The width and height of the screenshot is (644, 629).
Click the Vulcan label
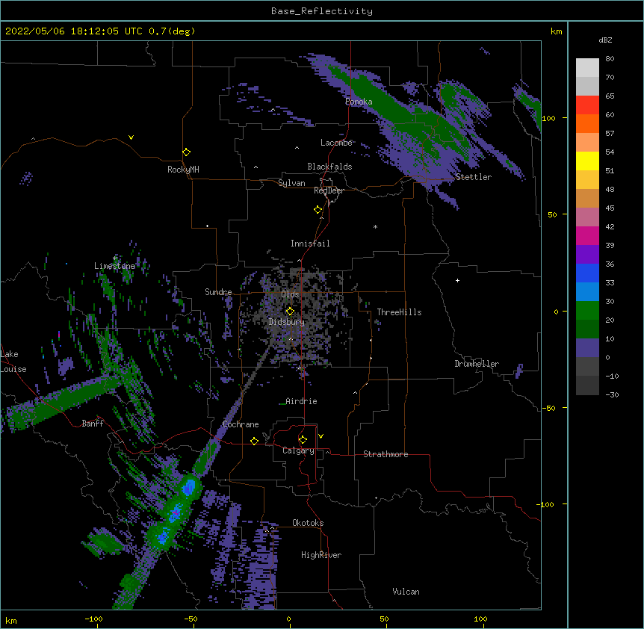(x=406, y=592)
